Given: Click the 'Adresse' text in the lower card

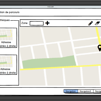Looking at the screenshot, I should [x=5, y=69].
